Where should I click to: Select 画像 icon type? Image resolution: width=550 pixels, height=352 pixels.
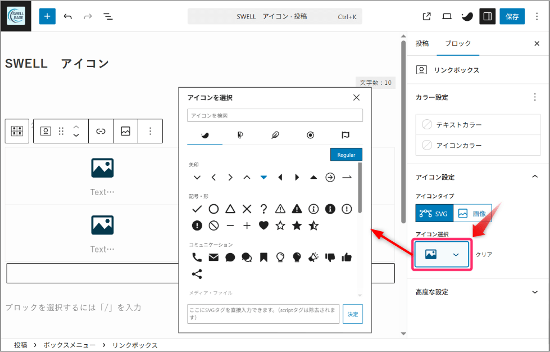coord(472,213)
